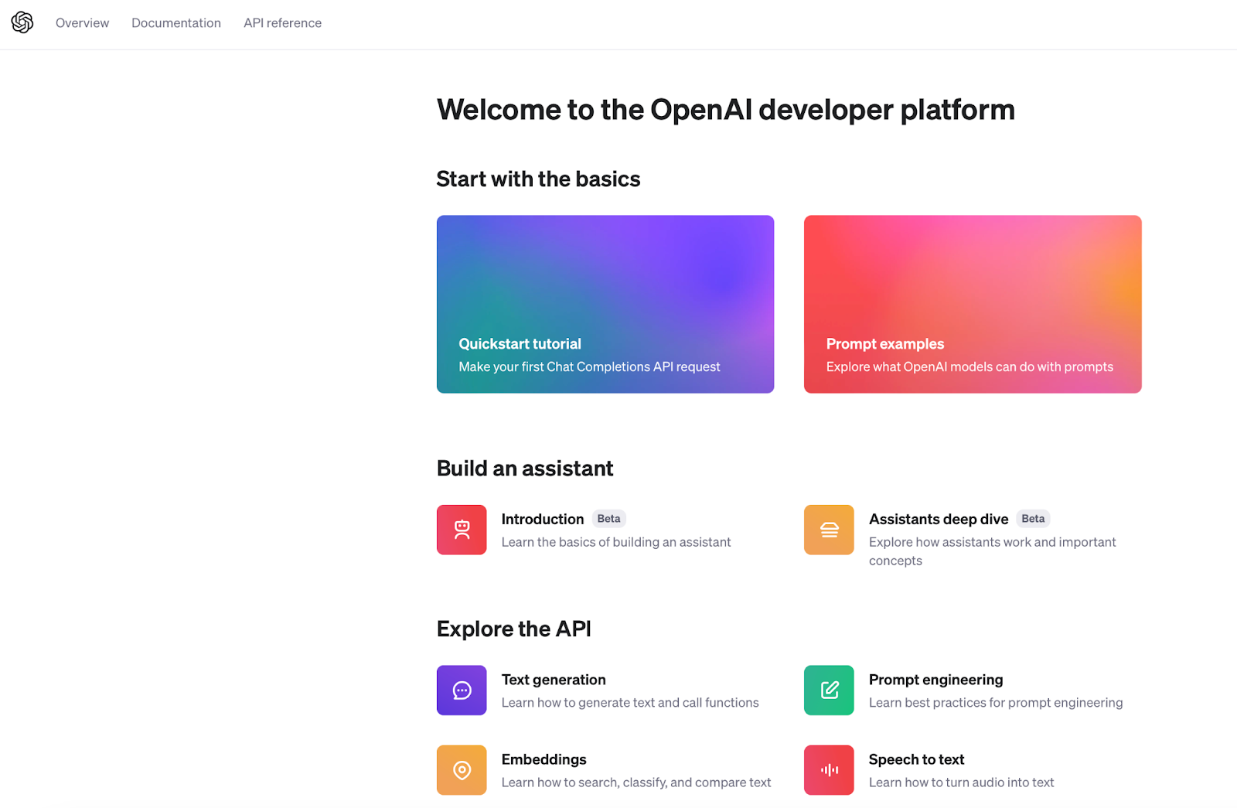Open the Assistants deep dive link

939,519
